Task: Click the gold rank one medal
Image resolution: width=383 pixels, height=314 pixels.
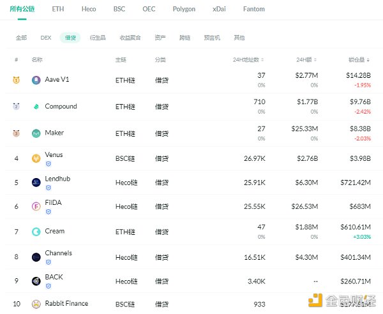Action: coord(16,80)
